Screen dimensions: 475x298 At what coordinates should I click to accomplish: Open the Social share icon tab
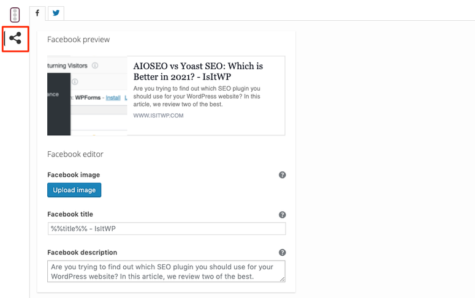(x=15, y=39)
